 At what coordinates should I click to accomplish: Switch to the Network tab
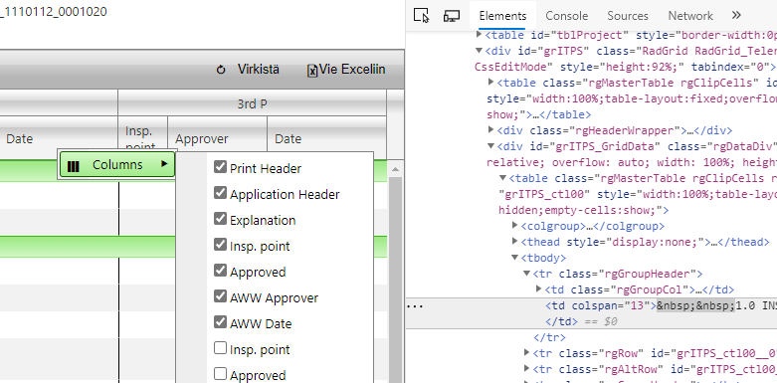[690, 16]
